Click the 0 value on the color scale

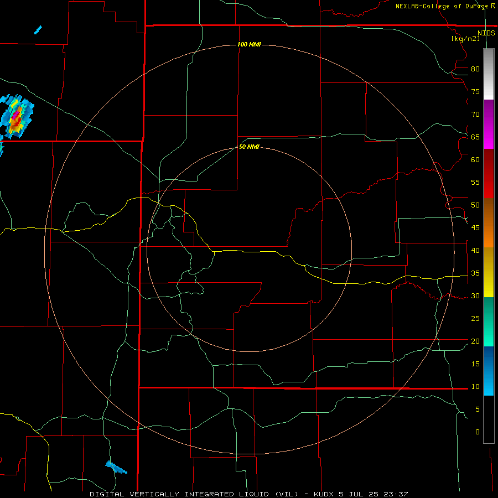478,432
